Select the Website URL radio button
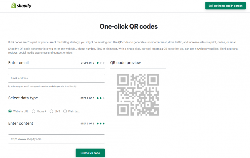Image resolution: width=250 pixels, height=158 pixels. point(10,111)
